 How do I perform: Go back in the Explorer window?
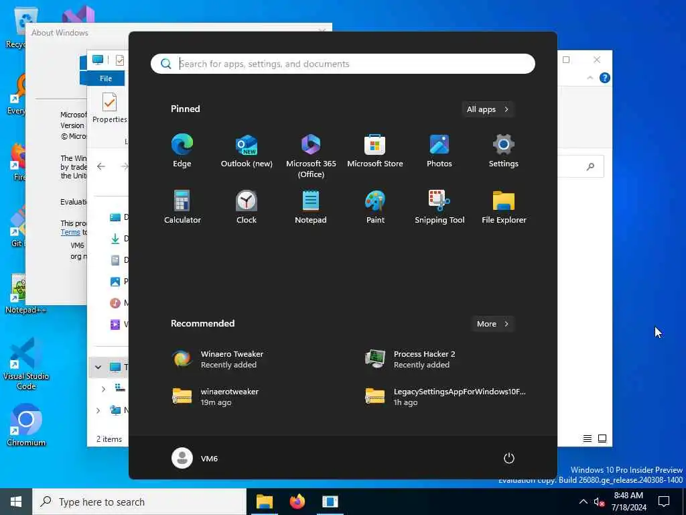pyautogui.click(x=101, y=166)
